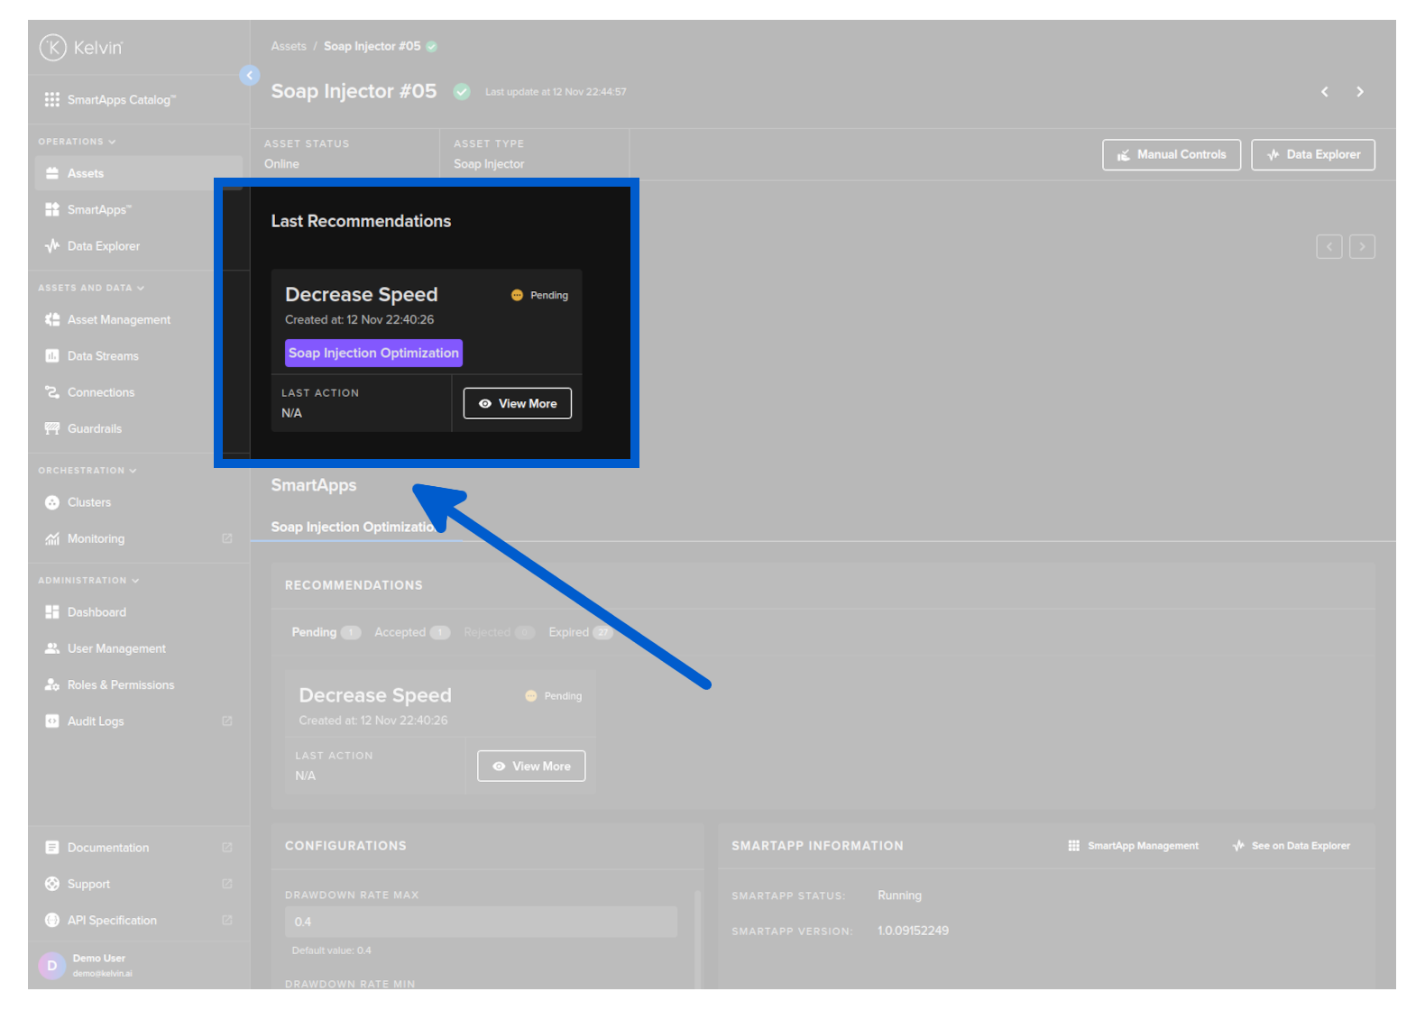Open Roles & Permissions page
This screenshot has width=1425, height=1010.
coord(120,685)
